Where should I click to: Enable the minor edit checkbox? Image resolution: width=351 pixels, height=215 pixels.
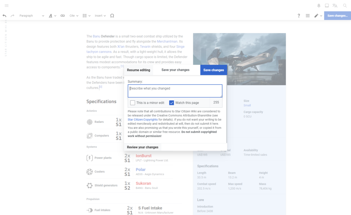(133, 103)
